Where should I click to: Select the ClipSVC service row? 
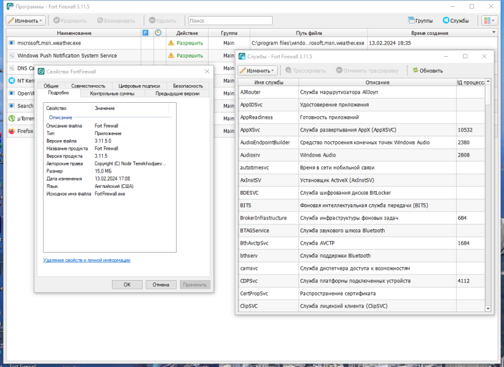point(361,306)
